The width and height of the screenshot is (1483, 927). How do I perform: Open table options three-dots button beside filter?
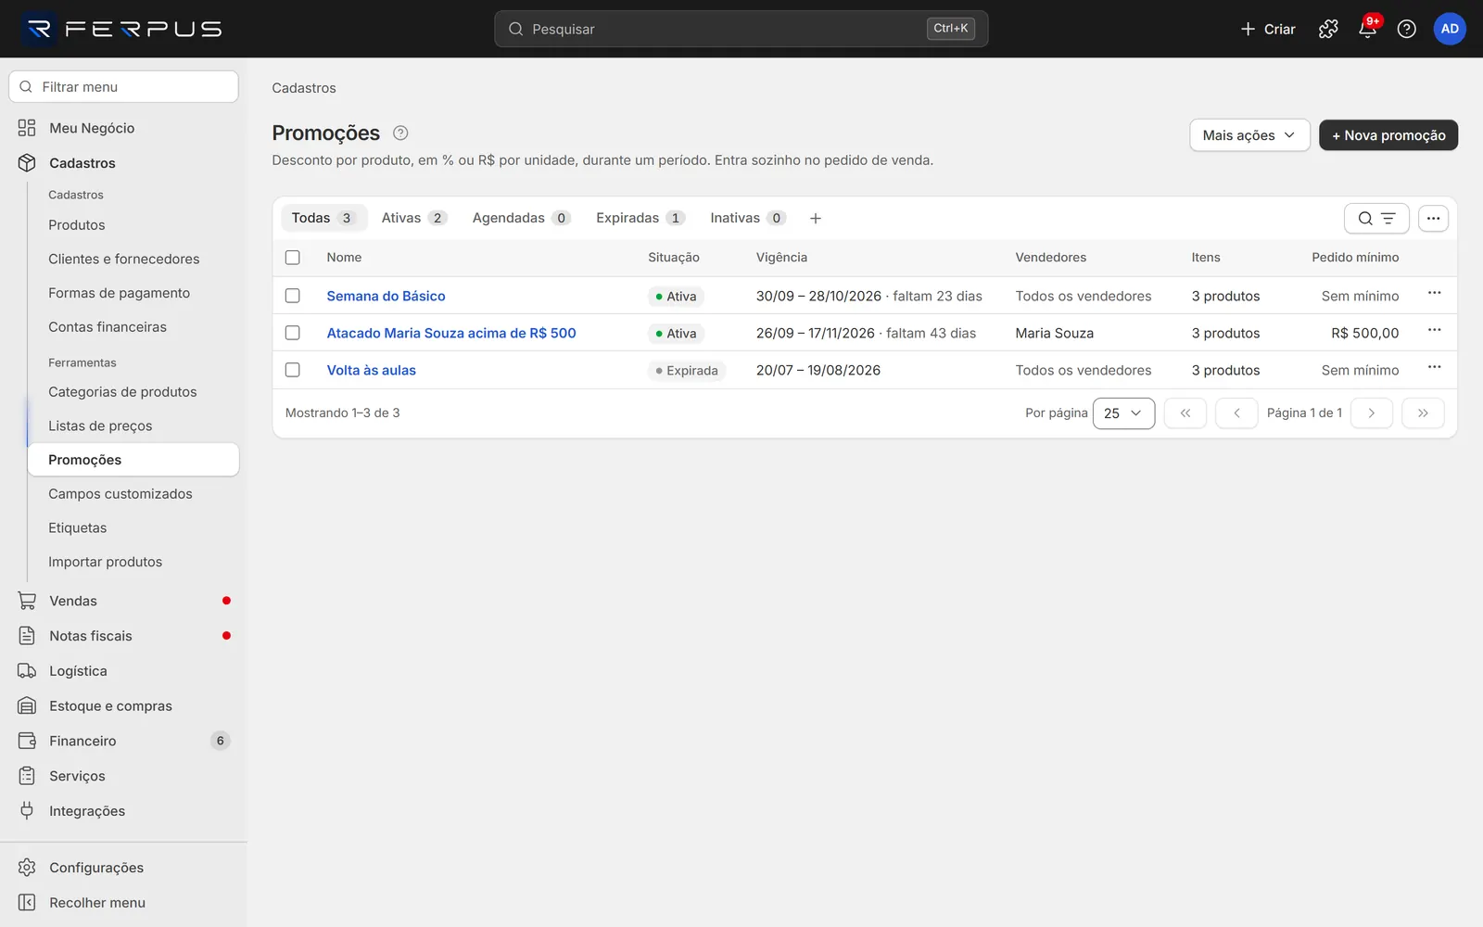click(1433, 219)
